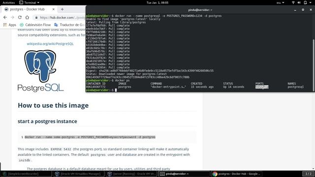Maximize the terminal window
Viewport: 315px width, 177px height.
pyautogui.click(x=303, y=10)
